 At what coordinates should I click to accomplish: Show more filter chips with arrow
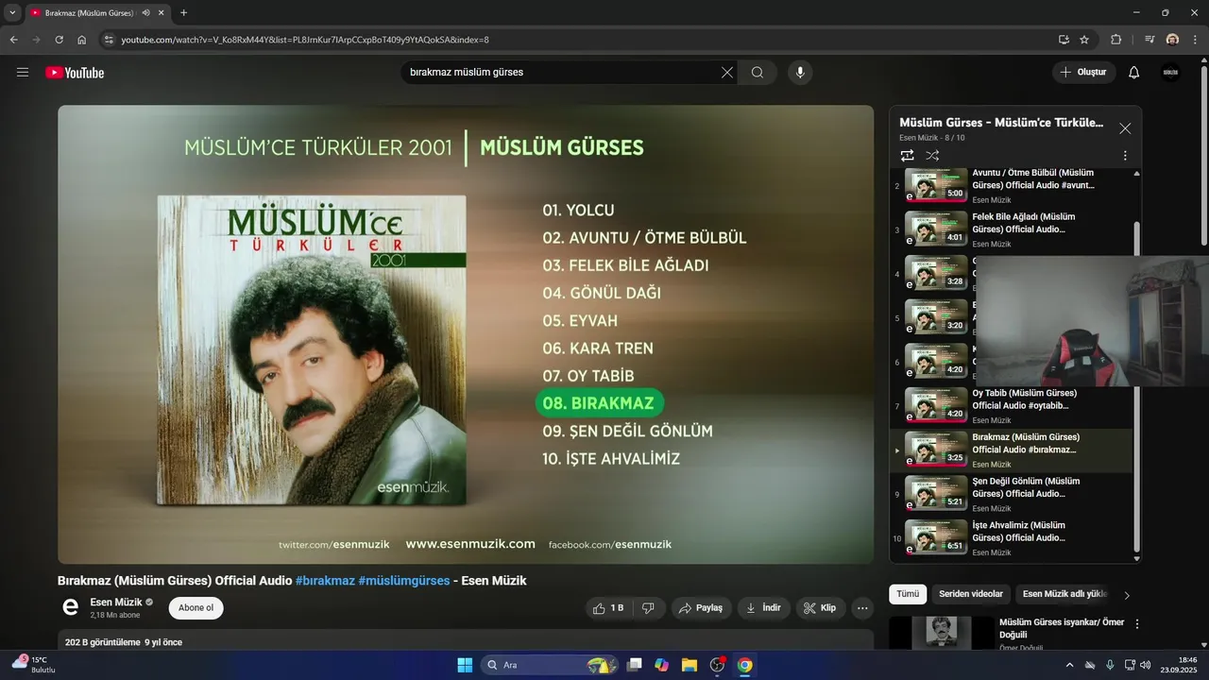click(x=1127, y=595)
